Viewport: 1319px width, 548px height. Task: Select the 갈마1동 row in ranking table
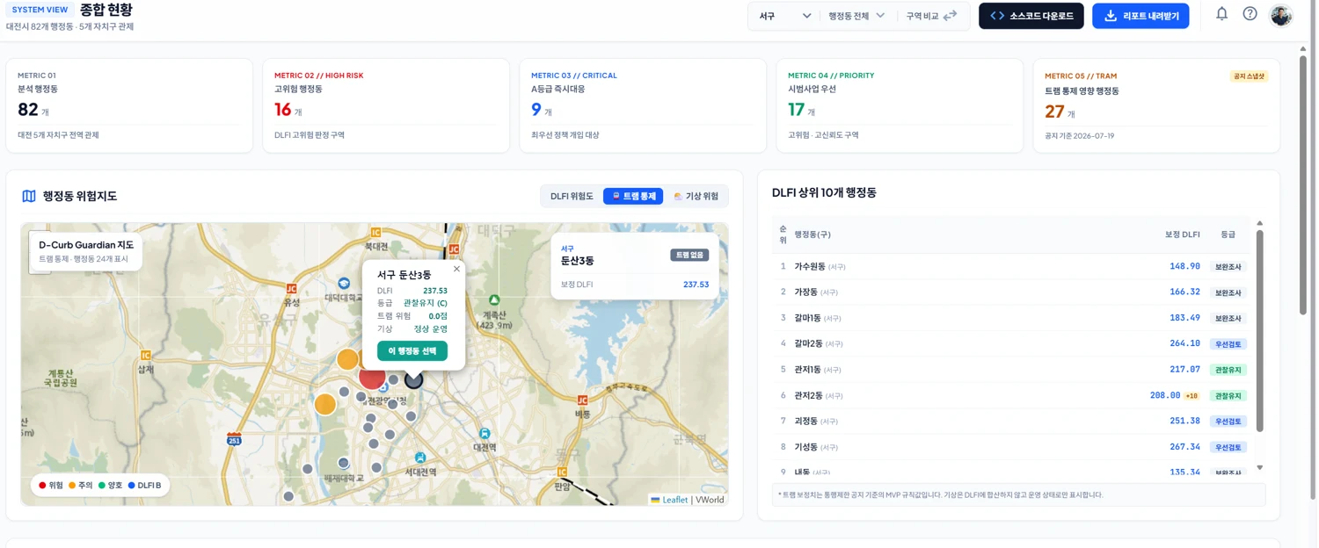(1011, 318)
